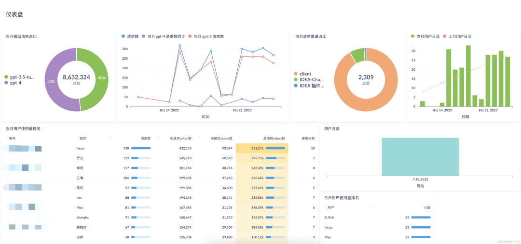Click May in today's ranking table
This screenshot has height=244, width=521.
pyautogui.click(x=328, y=237)
